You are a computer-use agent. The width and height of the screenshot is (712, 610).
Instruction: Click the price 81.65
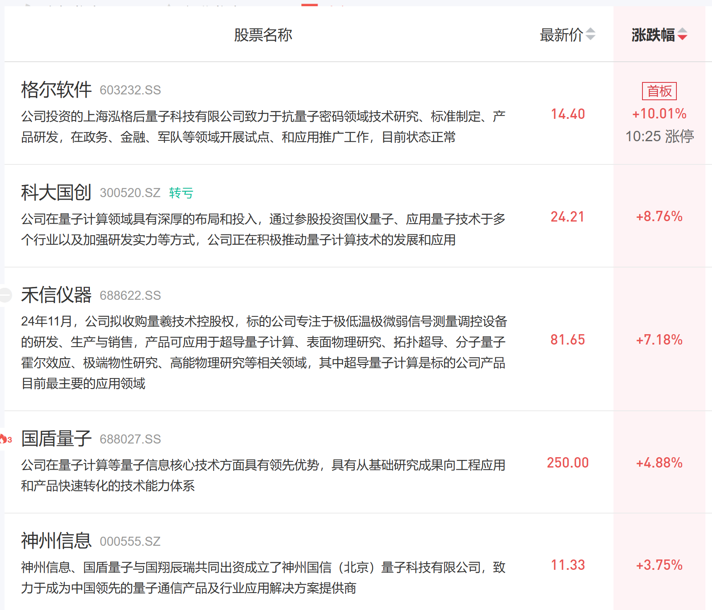568,340
